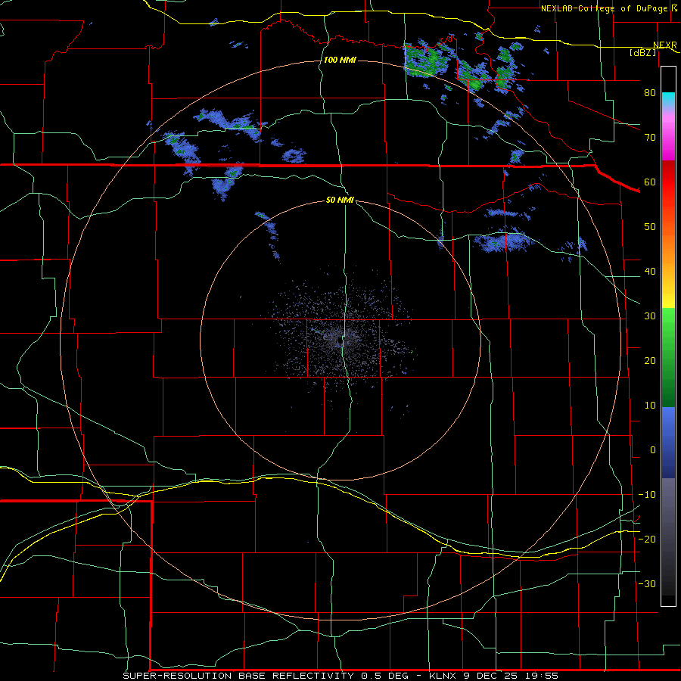Click the 10 value on dBZ scale
The image size is (681, 681).
[650, 406]
